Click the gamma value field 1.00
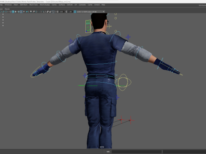 pyautogui.click(x=70, y=12)
